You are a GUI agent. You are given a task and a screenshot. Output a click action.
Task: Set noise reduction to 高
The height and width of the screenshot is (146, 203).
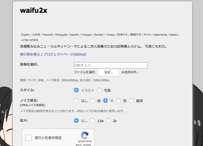118,100
